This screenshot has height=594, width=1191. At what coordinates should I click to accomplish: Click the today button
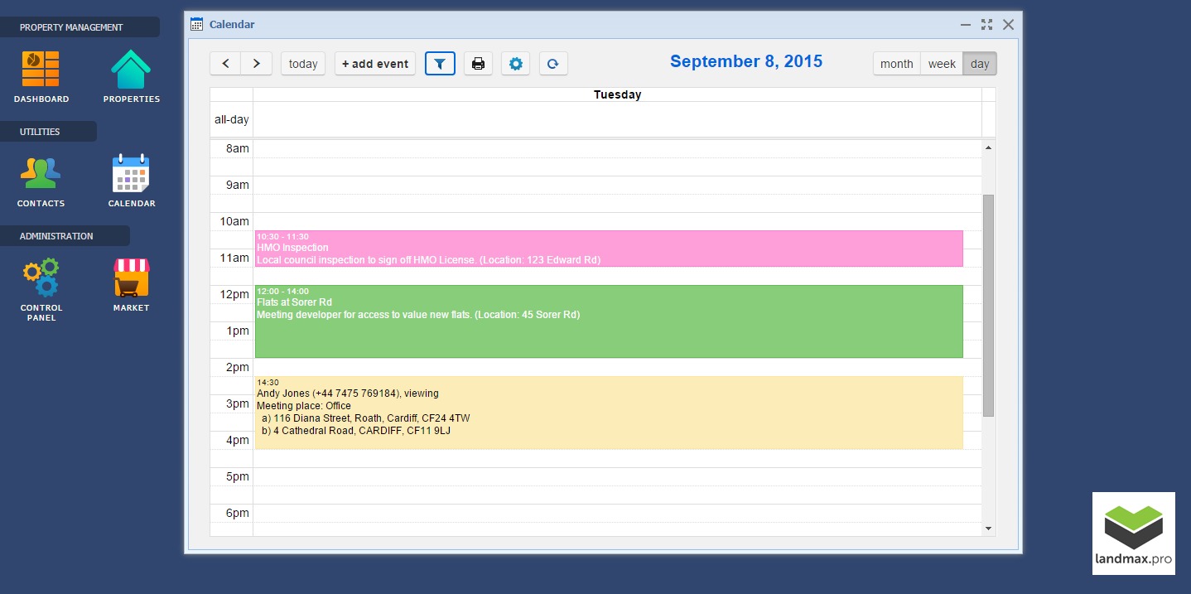point(303,64)
